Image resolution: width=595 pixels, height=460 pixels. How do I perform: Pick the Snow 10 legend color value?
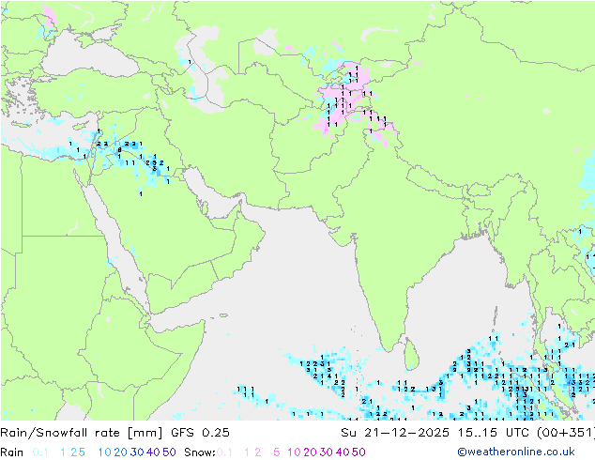[294, 452]
